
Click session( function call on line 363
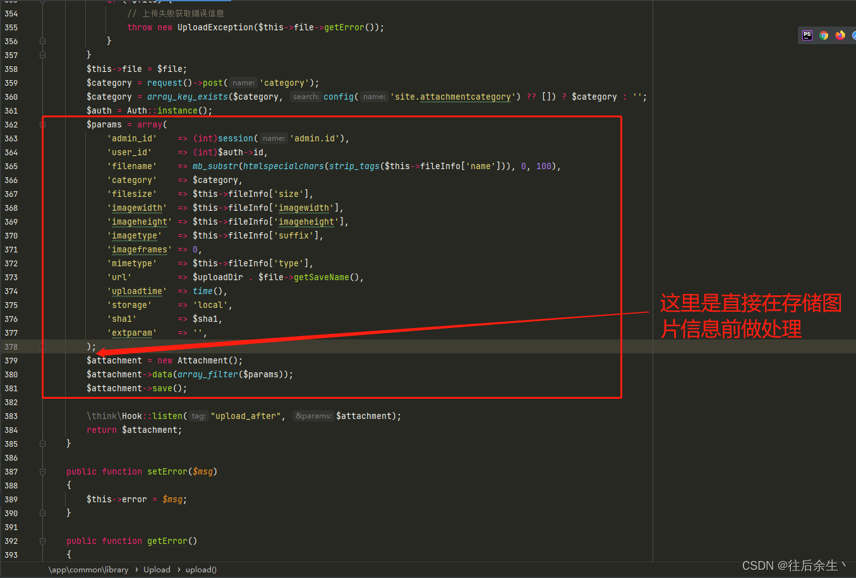point(238,138)
